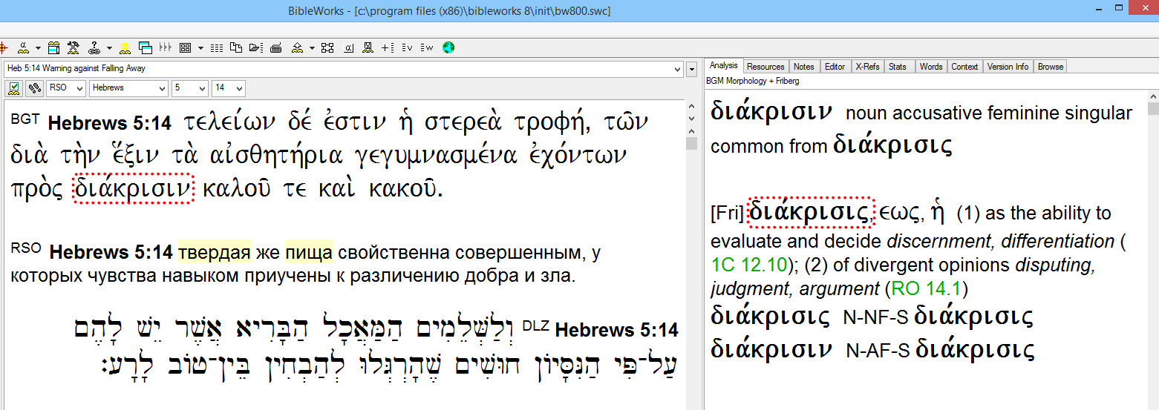Click the question mark help icon
The width and height of the screenshot is (1159, 410).
click(x=94, y=48)
